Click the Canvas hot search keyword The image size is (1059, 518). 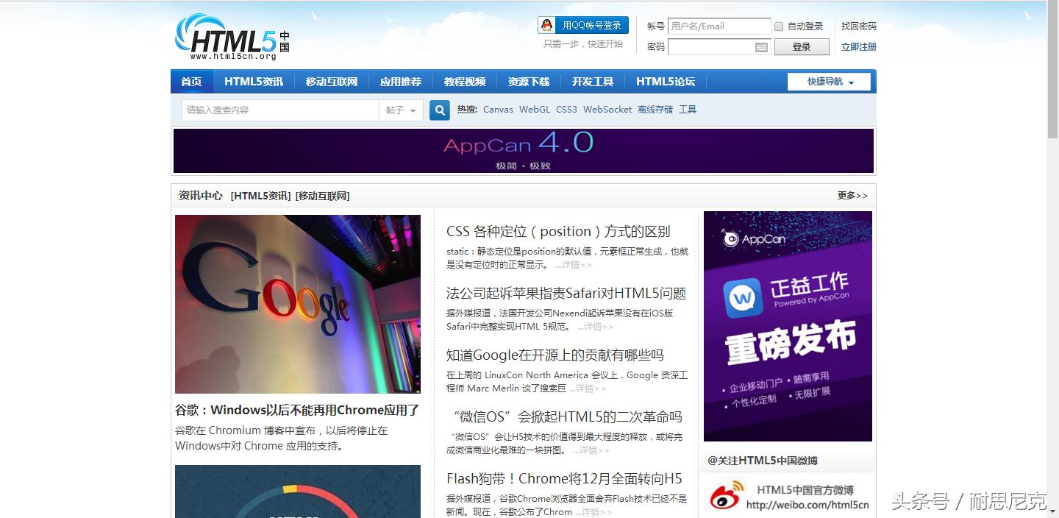tap(498, 109)
